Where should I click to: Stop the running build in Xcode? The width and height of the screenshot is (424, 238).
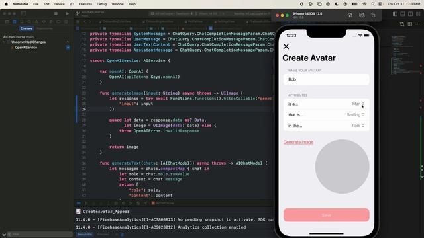pos(56,13)
